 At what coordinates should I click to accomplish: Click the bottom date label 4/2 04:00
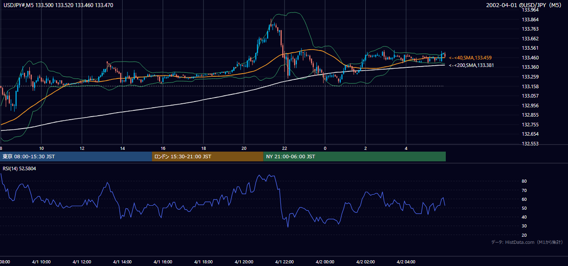(x=406, y=262)
